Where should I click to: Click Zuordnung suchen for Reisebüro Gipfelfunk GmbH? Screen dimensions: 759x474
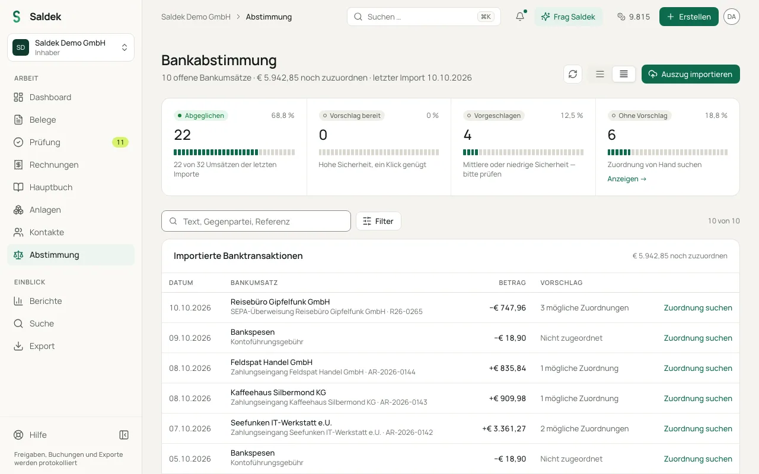click(698, 308)
